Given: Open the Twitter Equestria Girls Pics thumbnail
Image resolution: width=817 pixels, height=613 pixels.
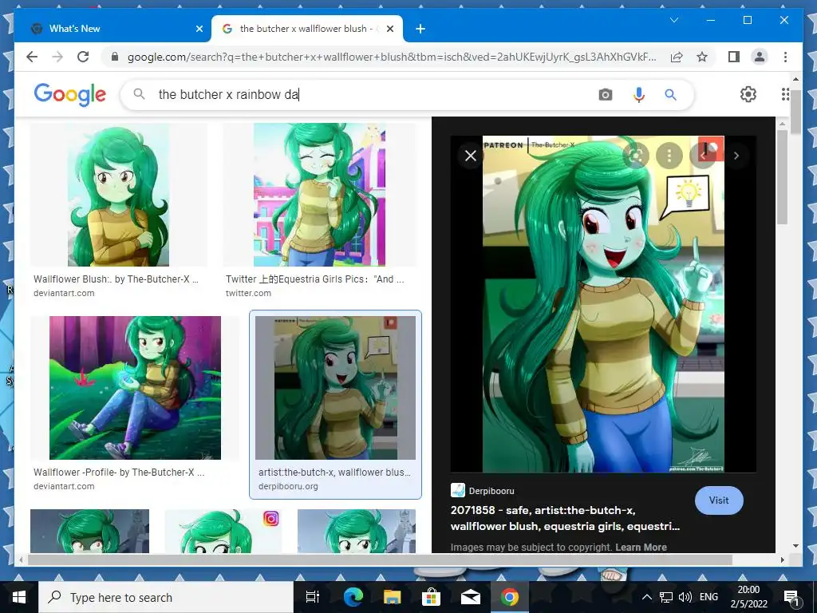Looking at the screenshot, I should 319,195.
